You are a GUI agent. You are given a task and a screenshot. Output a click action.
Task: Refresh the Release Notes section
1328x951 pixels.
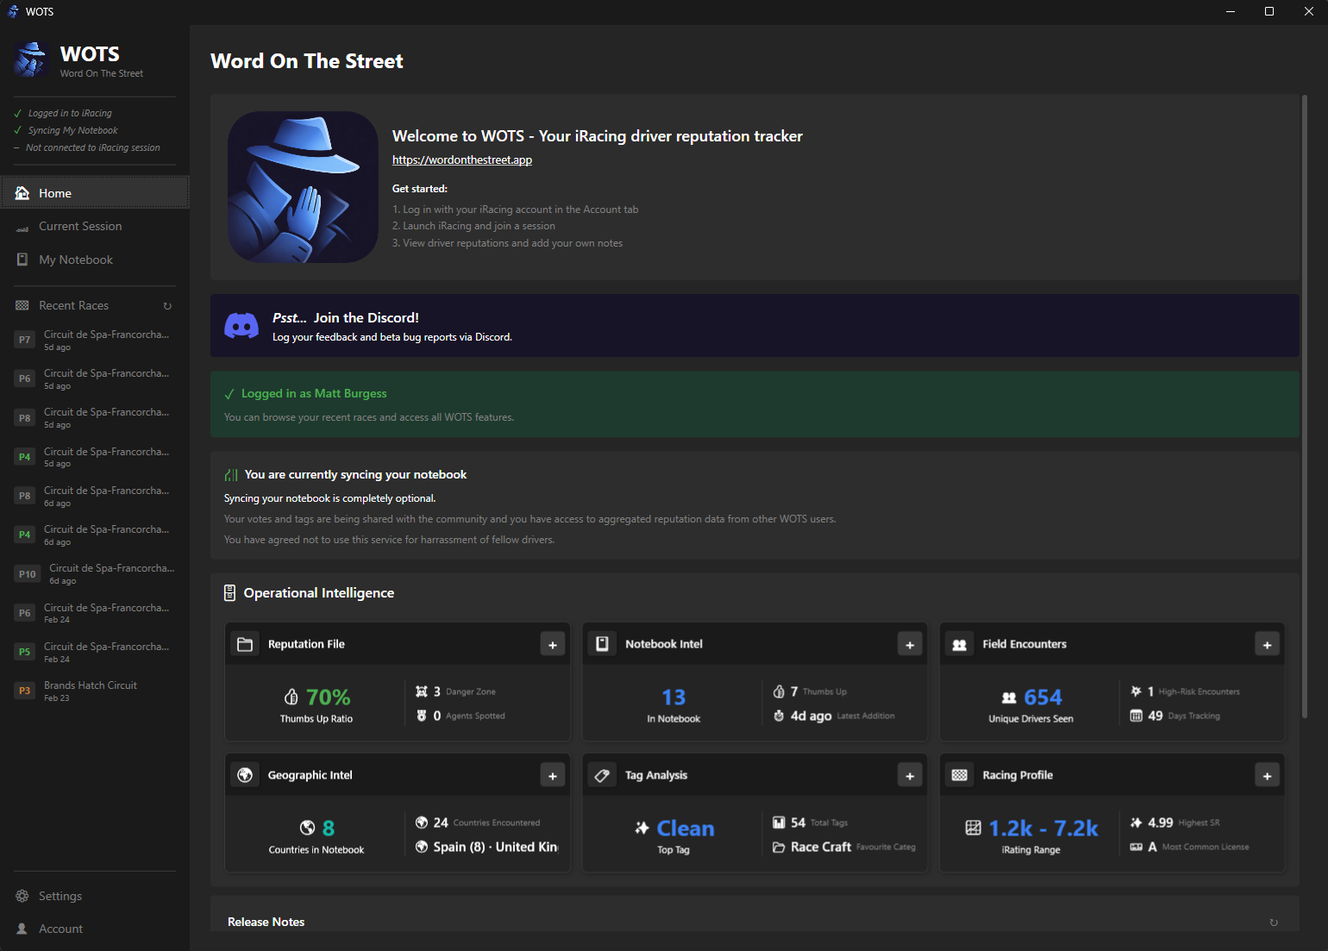click(x=1274, y=922)
